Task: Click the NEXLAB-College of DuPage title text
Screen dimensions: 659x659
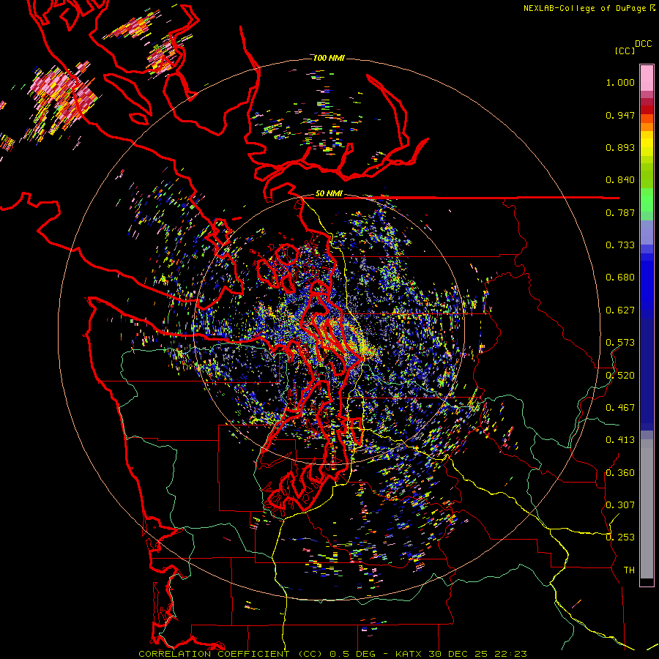Action: 584,8
